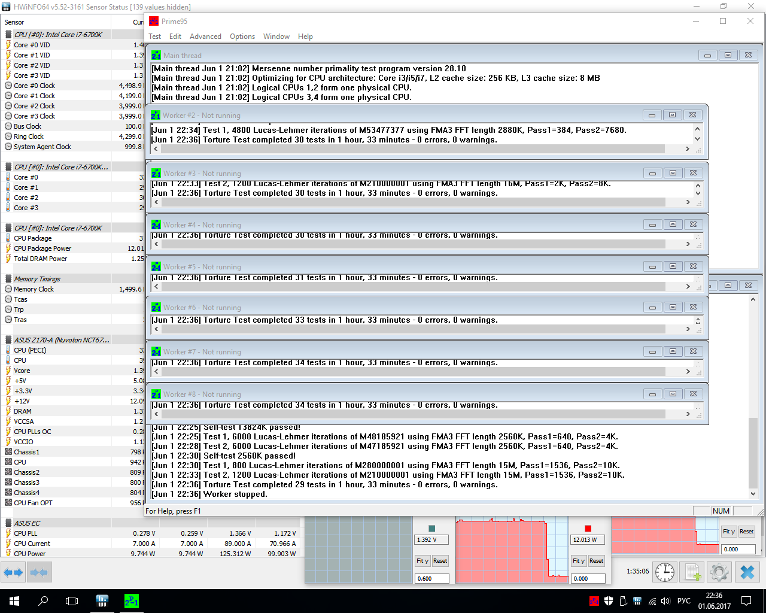
Task: Select the Vcore sensor row
Action: [x=73, y=371]
